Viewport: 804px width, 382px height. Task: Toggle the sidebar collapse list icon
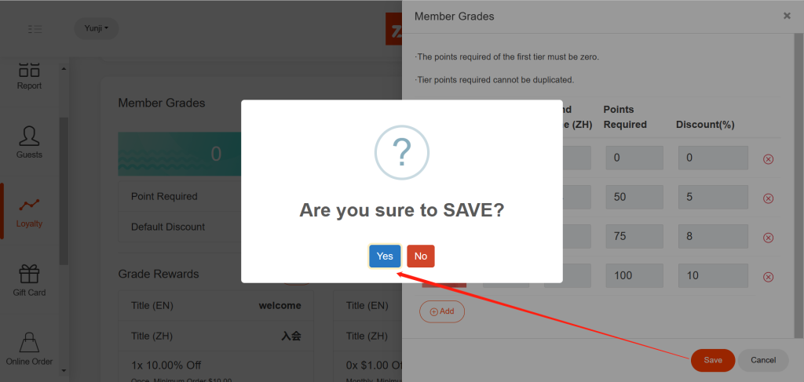tap(35, 29)
